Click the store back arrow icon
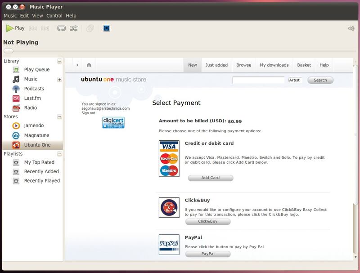The height and width of the screenshot is (273, 360). pos(77,65)
